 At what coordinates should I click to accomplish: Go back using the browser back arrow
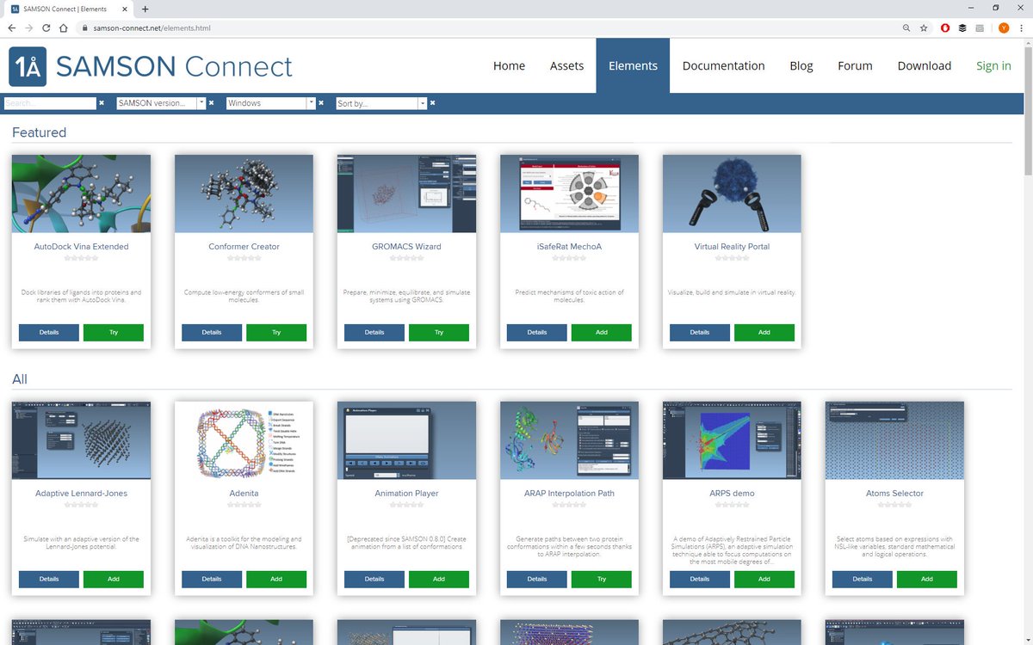coord(12,28)
